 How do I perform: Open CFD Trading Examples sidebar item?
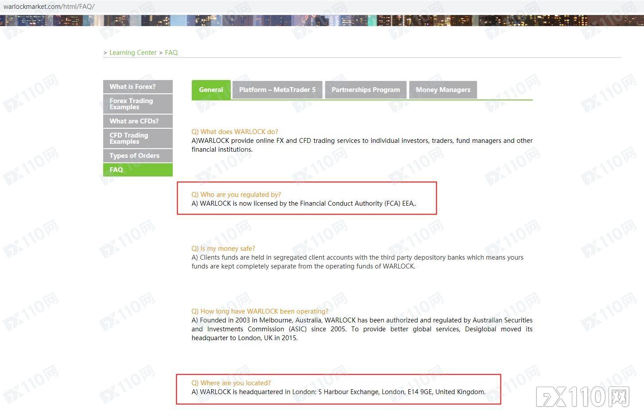[x=138, y=138]
